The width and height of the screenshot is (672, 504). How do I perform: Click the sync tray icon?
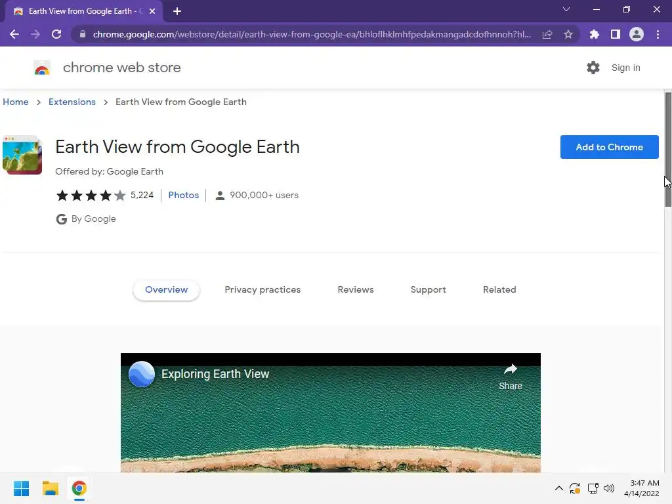[x=575, y=488]
